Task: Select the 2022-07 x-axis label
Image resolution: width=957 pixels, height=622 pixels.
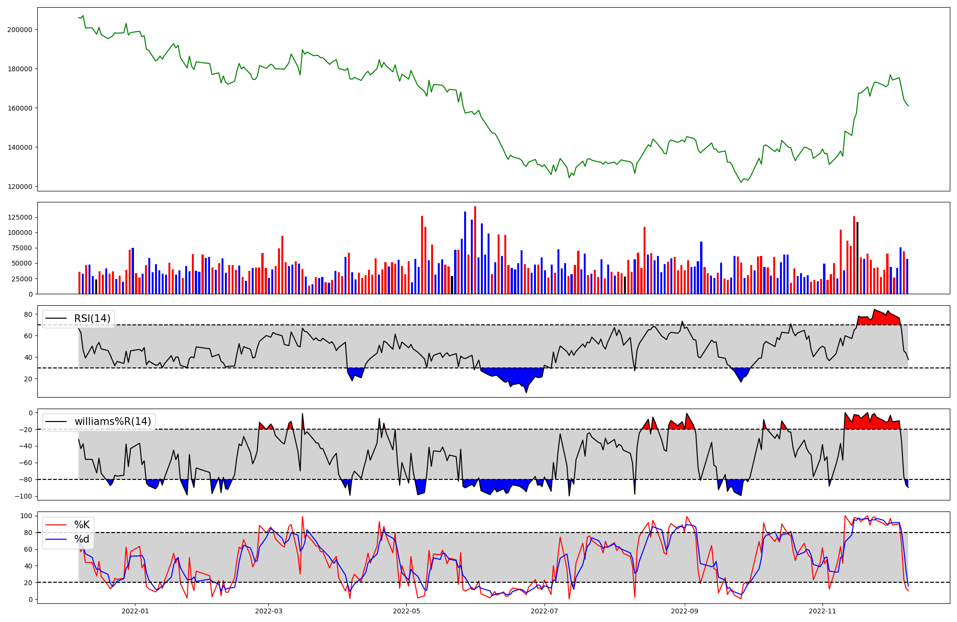Action: pyautogui.click(x=545, y=611)
